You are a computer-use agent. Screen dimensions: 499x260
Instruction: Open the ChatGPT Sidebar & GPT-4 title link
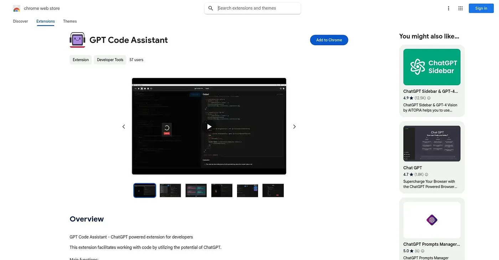pyautogui.click(x=431, y=91)
